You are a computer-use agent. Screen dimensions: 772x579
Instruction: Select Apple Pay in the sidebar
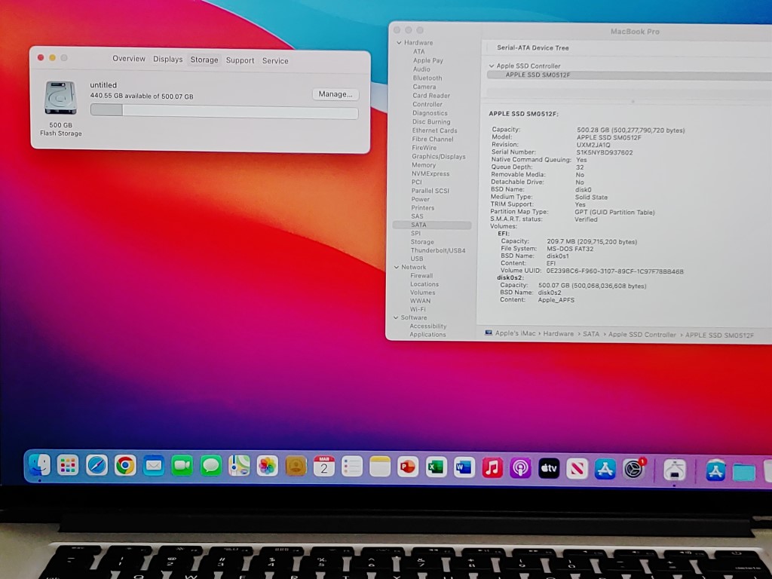pos(428,60)
